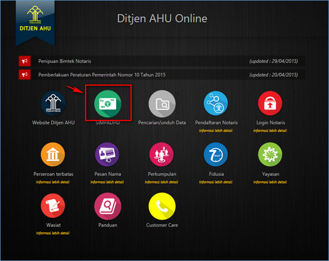The width and height of the screenshot is (329, 261).
Task: Open the Yayasan green gear icon
Action: tap(270, 155)
